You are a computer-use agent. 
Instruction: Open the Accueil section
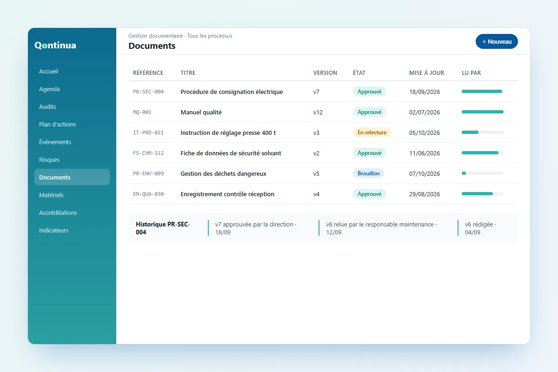[x=72, y=71]
